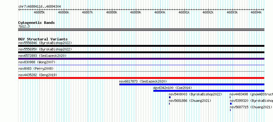The image size is (273, 122).
Task: Click the 7p12.3 band label
Action: click(24, 26)
